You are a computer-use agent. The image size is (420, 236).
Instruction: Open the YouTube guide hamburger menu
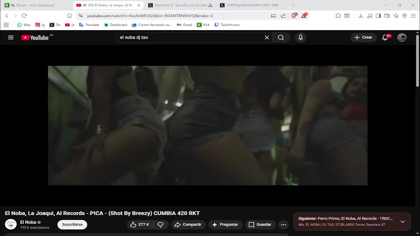pos(11,37)
